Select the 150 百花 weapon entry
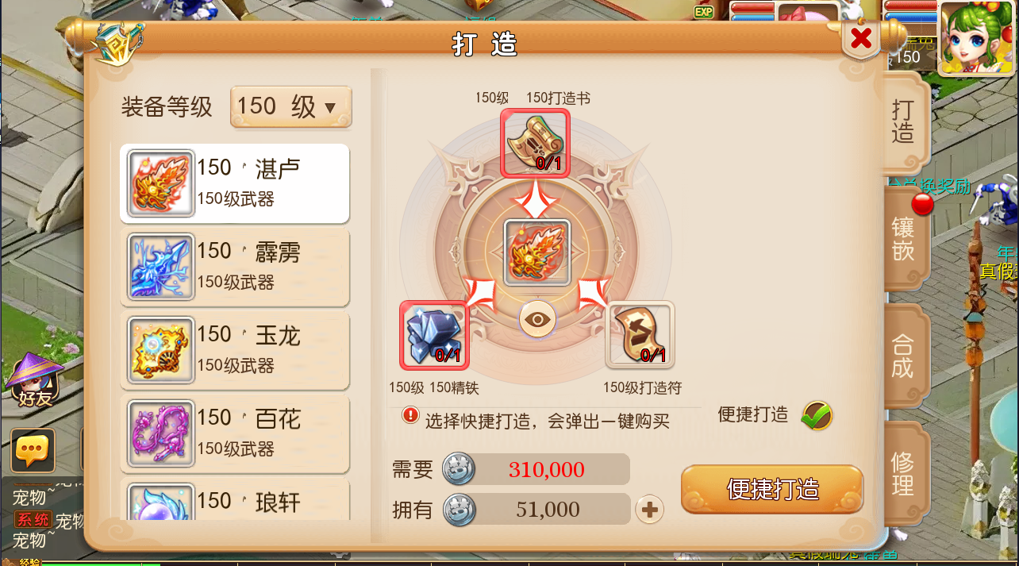 235,433
